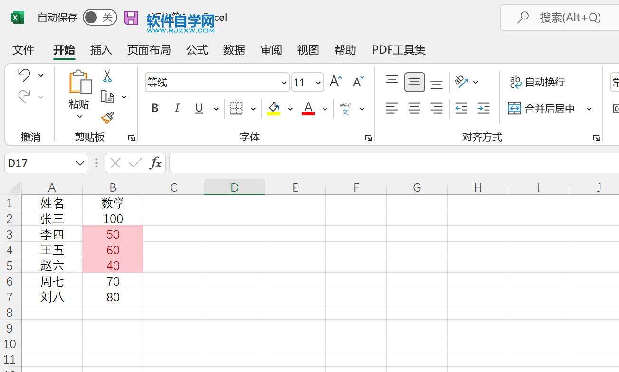619x372 pixels.
Task: Select the underline icon
Action: pyautogui.click(x=199, y=108)
